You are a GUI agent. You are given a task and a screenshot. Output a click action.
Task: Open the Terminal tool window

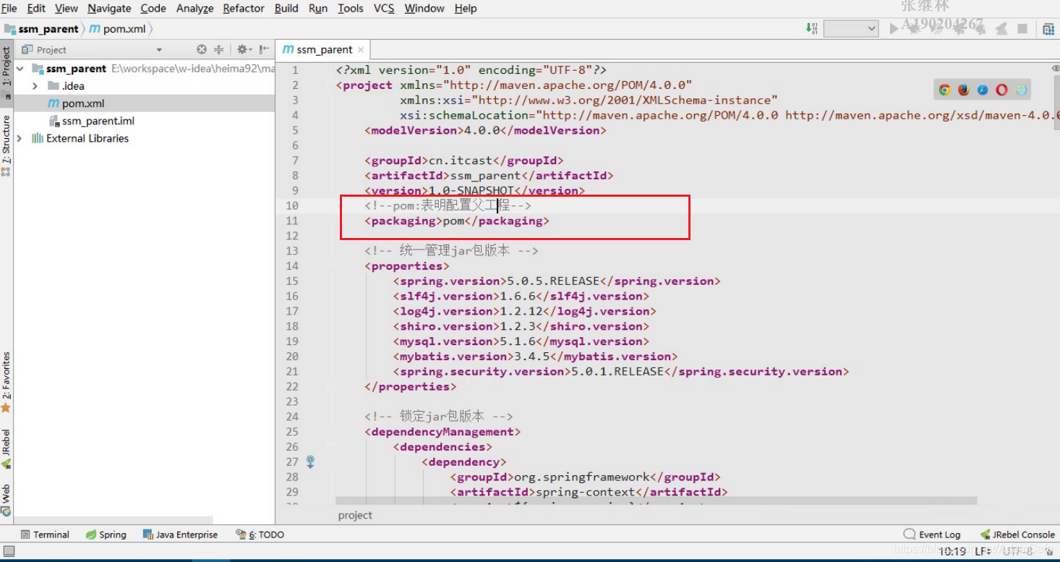pyautogui.click(x=45, y=535)
